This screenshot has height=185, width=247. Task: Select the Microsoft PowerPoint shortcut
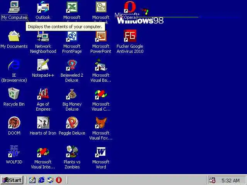pos(101,36)
